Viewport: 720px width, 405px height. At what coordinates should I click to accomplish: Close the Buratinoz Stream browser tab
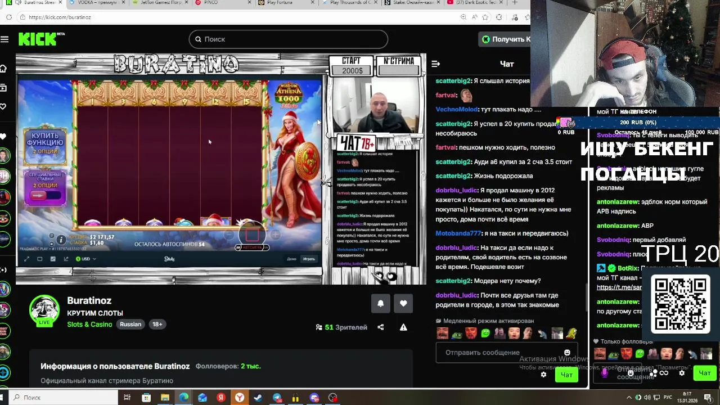[60, 3]
